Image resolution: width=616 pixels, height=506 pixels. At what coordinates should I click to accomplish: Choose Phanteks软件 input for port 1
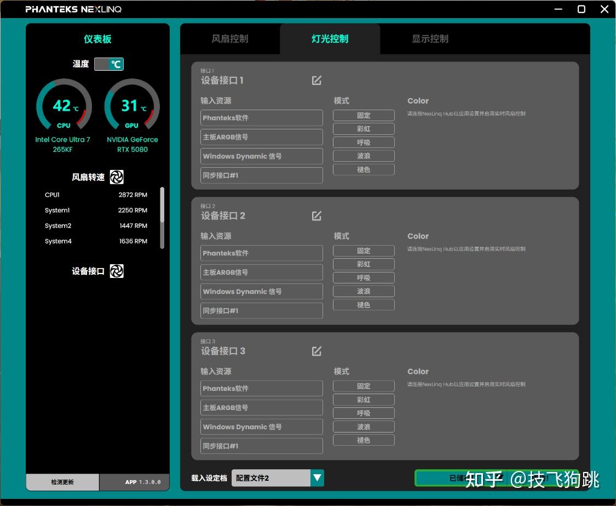tap(262, 118)
